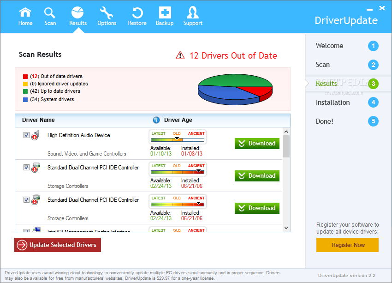Click the red warning triangle icon
Image resolution: width=392 pixels, height=283 pixels.
(180, 55)
